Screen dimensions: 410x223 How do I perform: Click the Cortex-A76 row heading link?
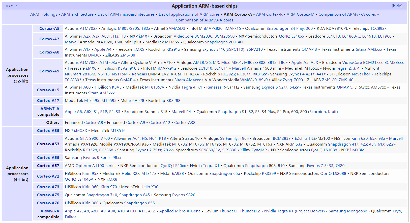(48, 203)
